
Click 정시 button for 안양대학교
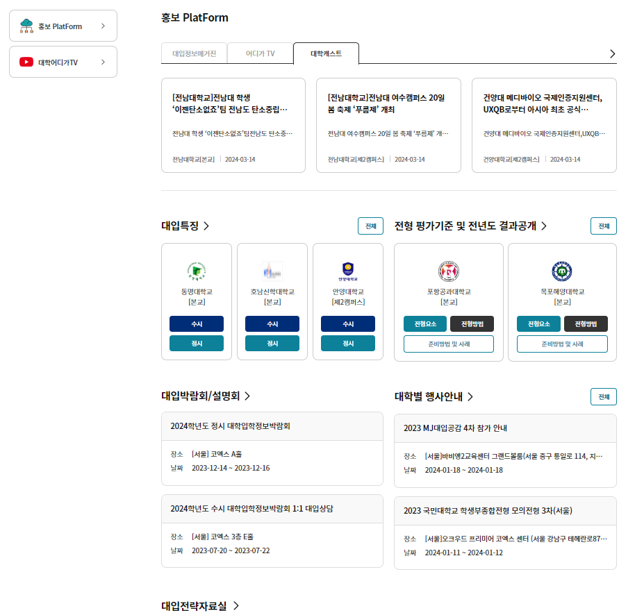[348, 343]
